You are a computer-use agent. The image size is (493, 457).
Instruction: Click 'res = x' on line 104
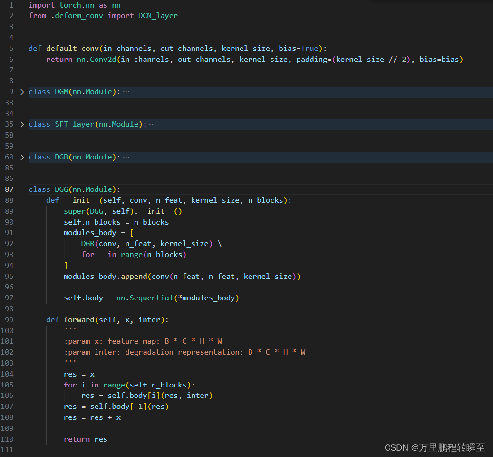[x=79, y=374]
